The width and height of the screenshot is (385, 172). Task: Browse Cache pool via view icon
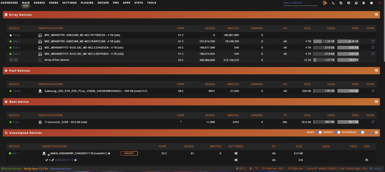[x=373, y=91]
